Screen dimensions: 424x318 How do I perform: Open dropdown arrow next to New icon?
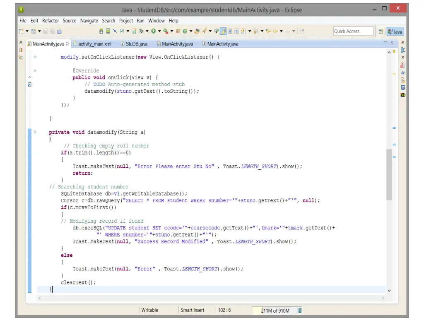27,31
